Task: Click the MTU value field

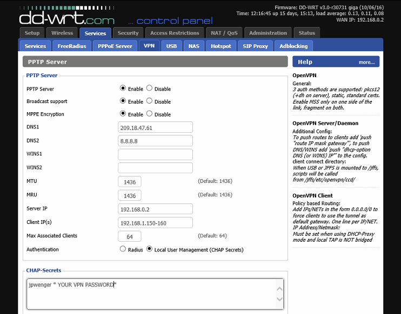Action: click(129, 182)
